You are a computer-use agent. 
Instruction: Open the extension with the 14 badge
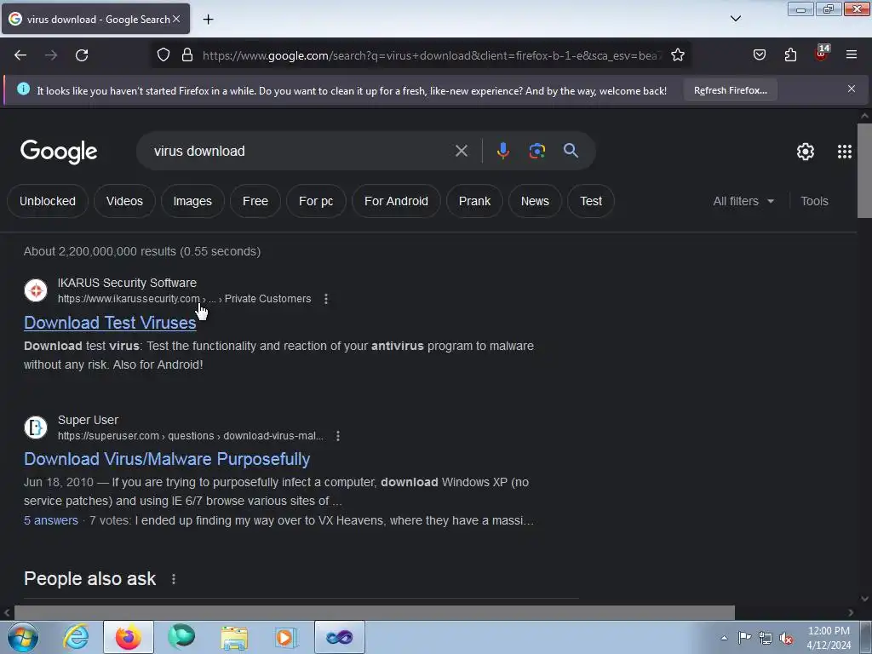pos(822,54)
